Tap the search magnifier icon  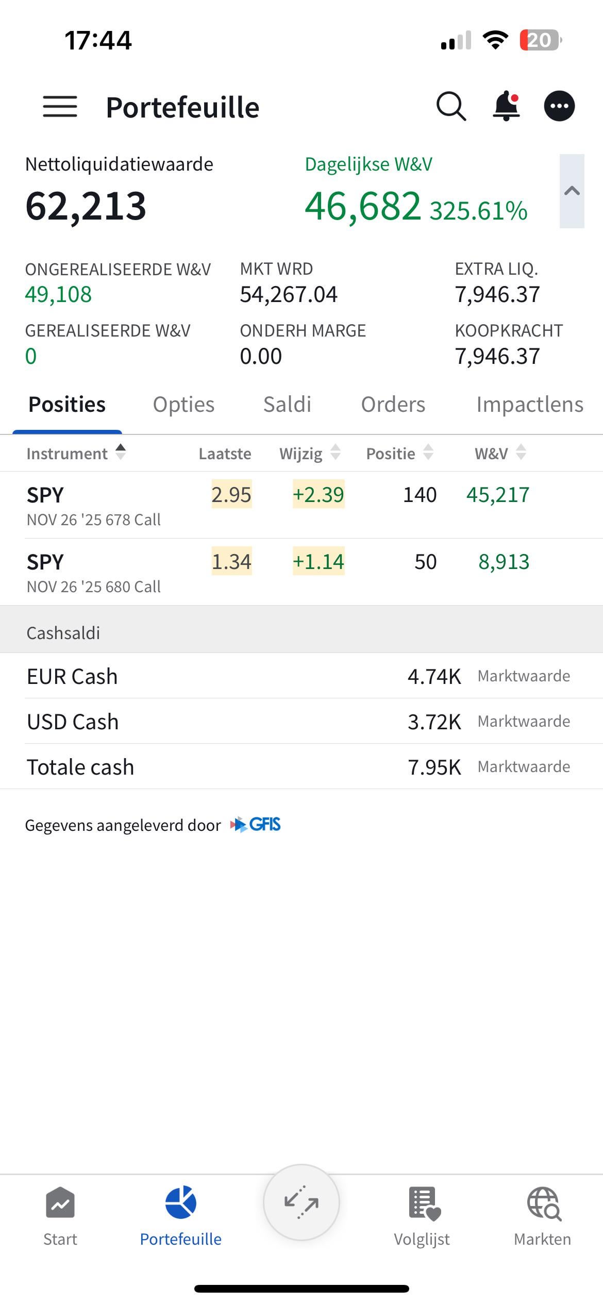(451, 107)
